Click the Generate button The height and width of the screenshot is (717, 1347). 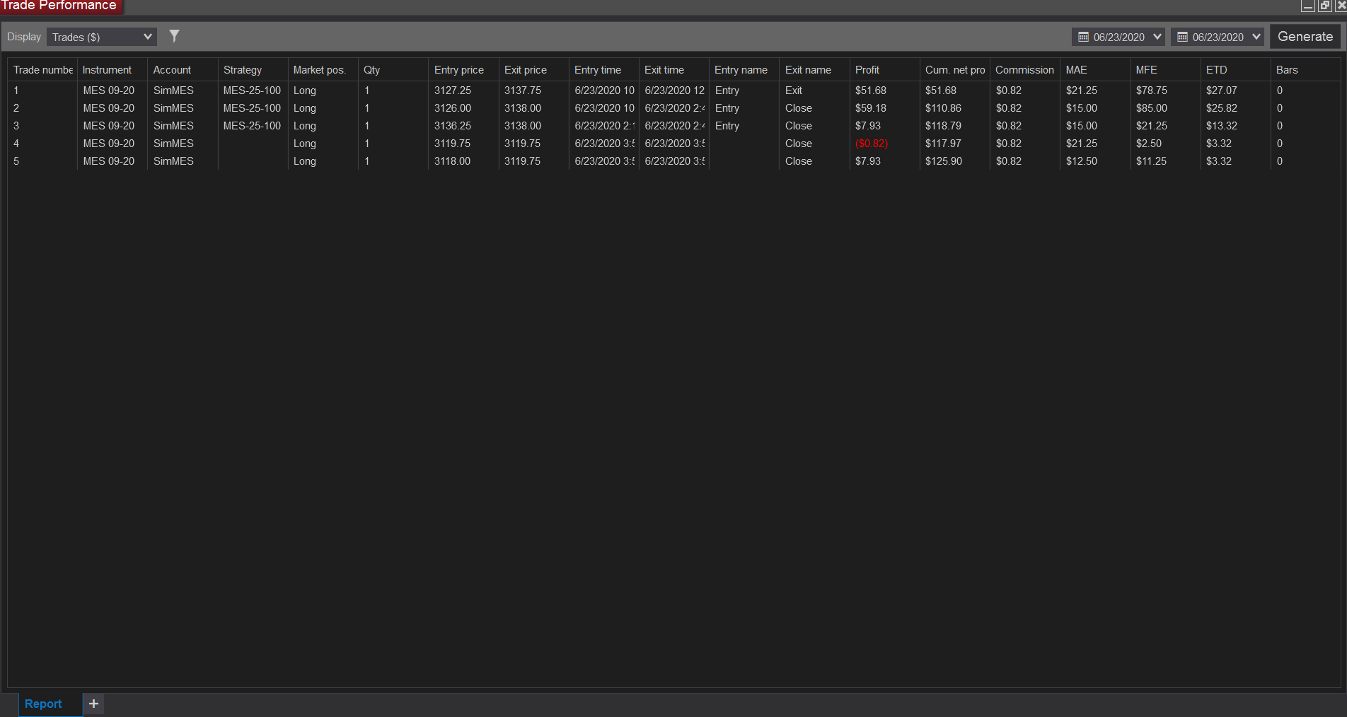(x=1305, y=37)
